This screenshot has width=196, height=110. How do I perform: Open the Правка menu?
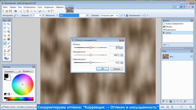[13, 7]
